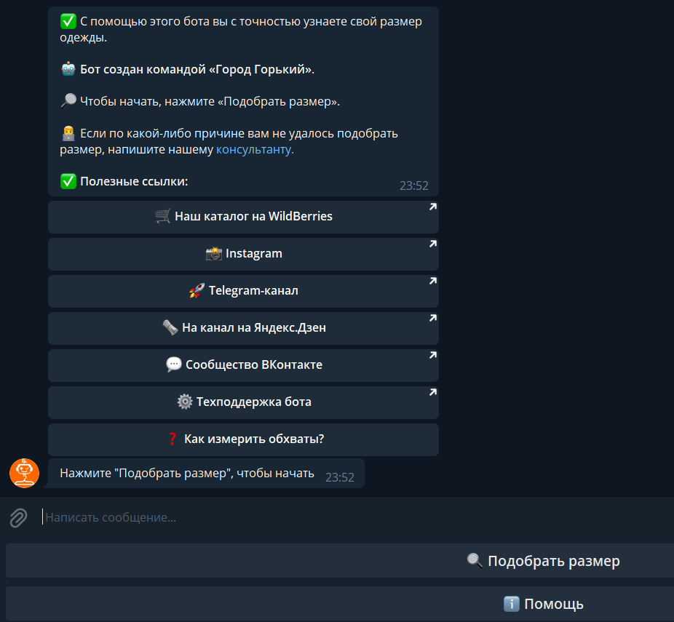Open the Сообщество ВКонтакте button
Viewport: 674px width, 622px height.
[243, 365]
